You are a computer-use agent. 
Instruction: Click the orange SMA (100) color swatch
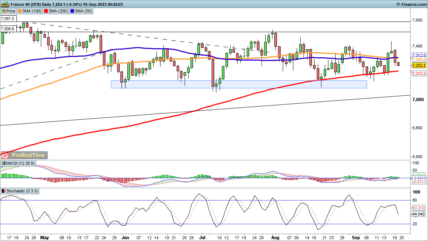pyautogui.click(x=20, y=11)
